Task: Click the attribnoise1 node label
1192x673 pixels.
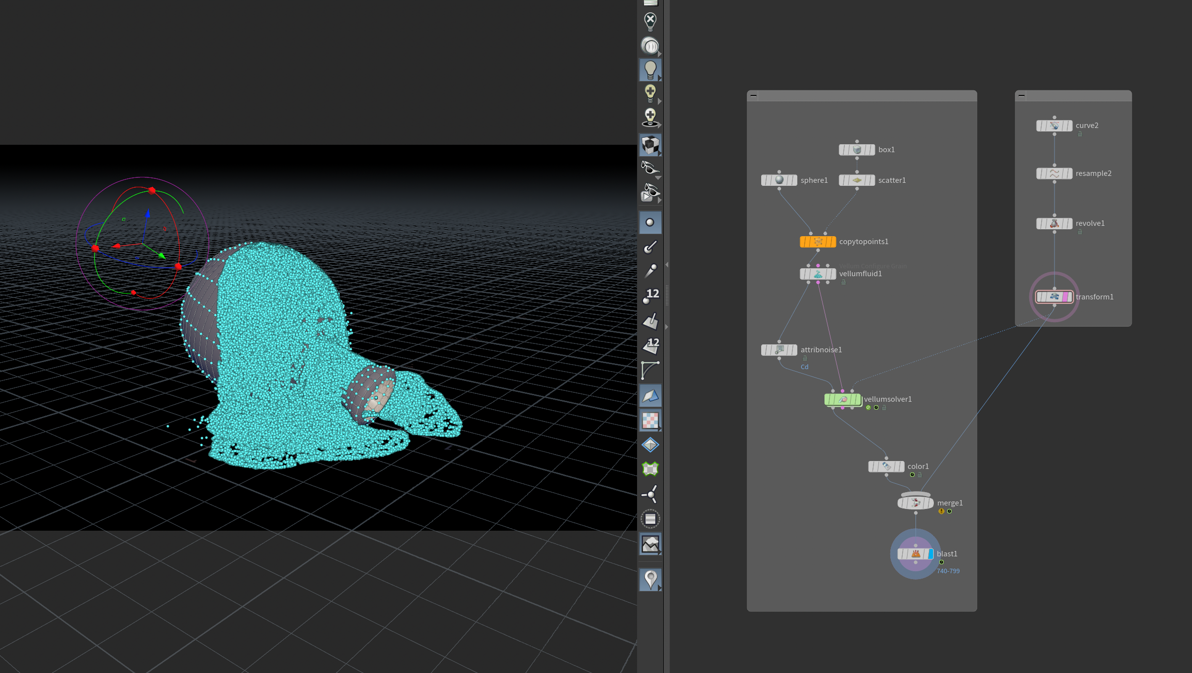Action: click(821, 350)
